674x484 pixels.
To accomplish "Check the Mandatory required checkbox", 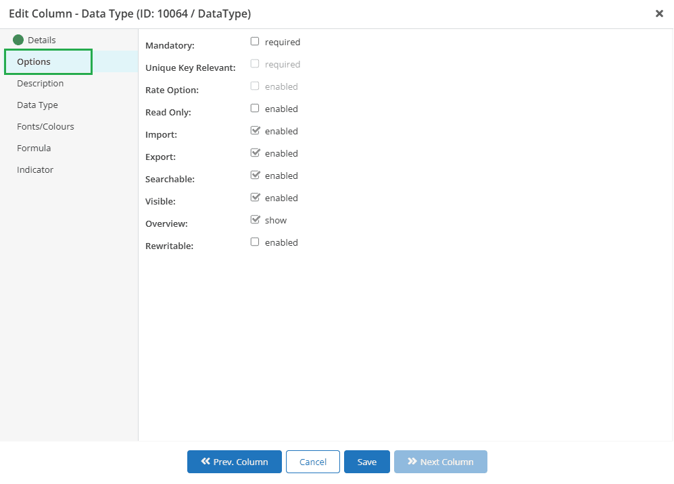I will click(255, 41).
